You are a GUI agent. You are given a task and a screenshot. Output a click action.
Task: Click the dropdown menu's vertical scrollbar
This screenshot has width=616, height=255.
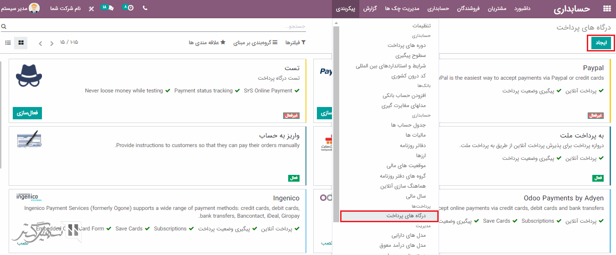(336, 123)
